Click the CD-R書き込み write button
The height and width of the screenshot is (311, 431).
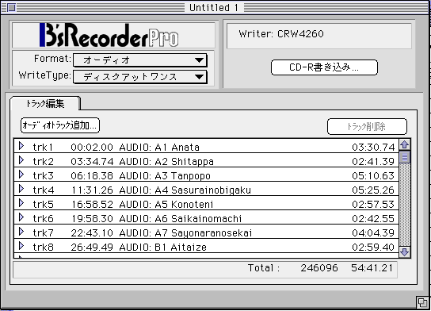click(x=324, y=67)
